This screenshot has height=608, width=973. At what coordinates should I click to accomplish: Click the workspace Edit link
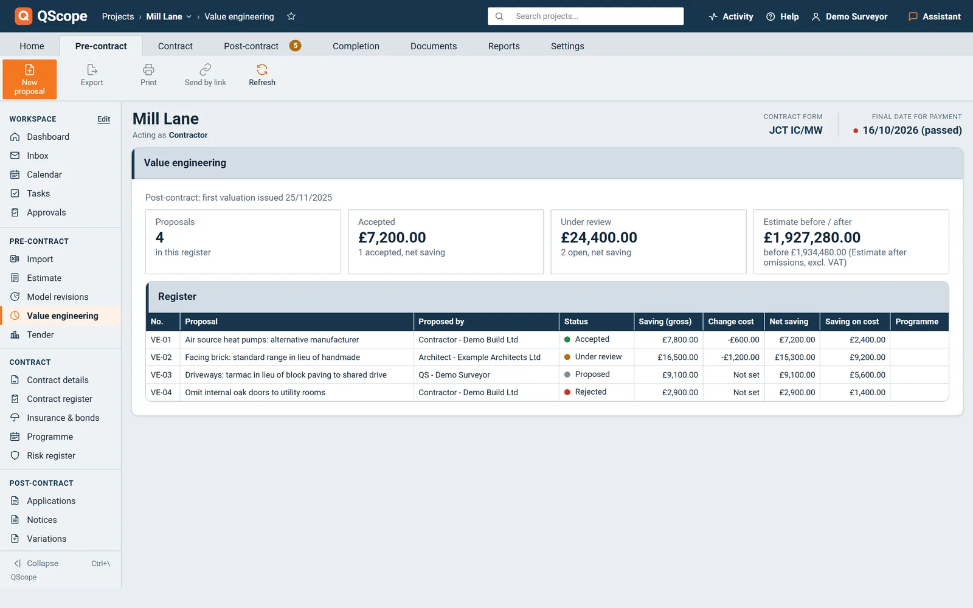click(x=104, y=119)
